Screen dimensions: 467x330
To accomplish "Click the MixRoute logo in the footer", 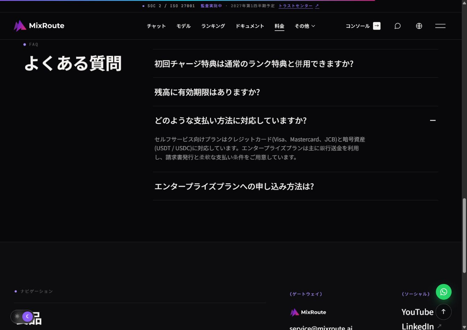I will (x=308, y=312).
